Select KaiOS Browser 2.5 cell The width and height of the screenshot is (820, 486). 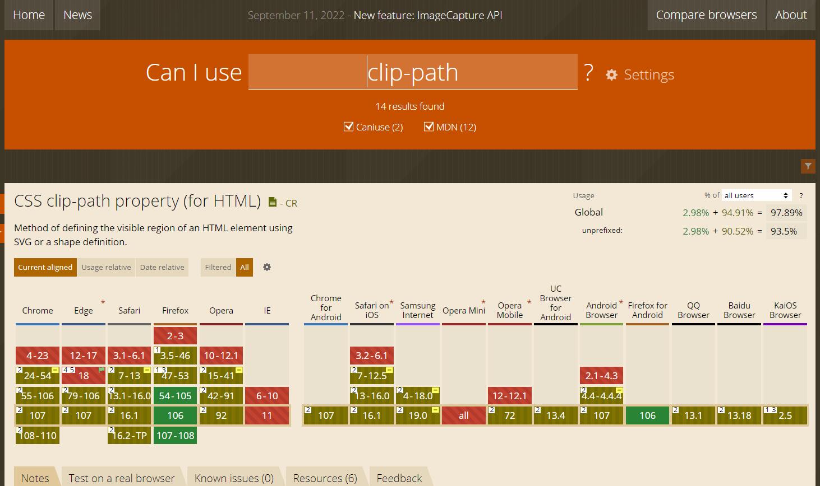tap(785, 415)
